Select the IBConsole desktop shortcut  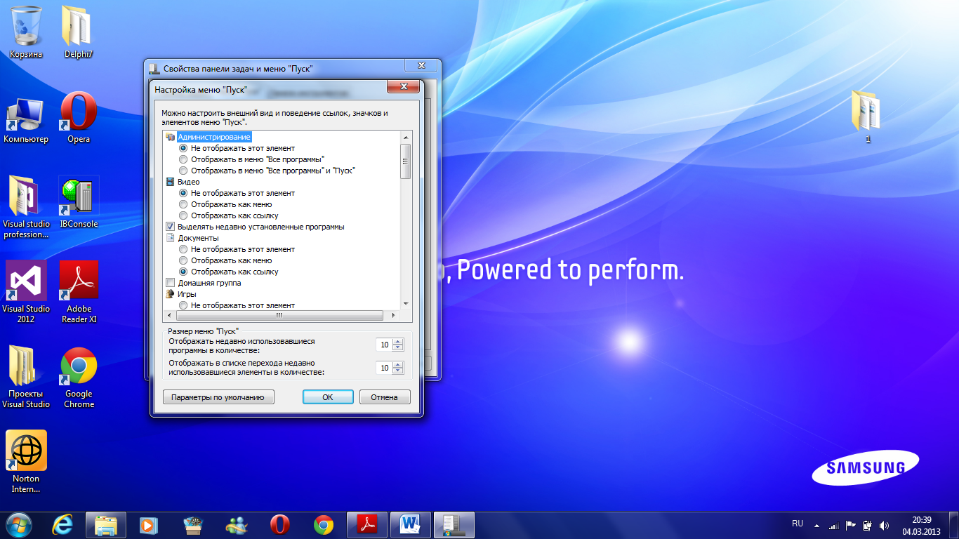pyautogui.click(x=79, y=203)
